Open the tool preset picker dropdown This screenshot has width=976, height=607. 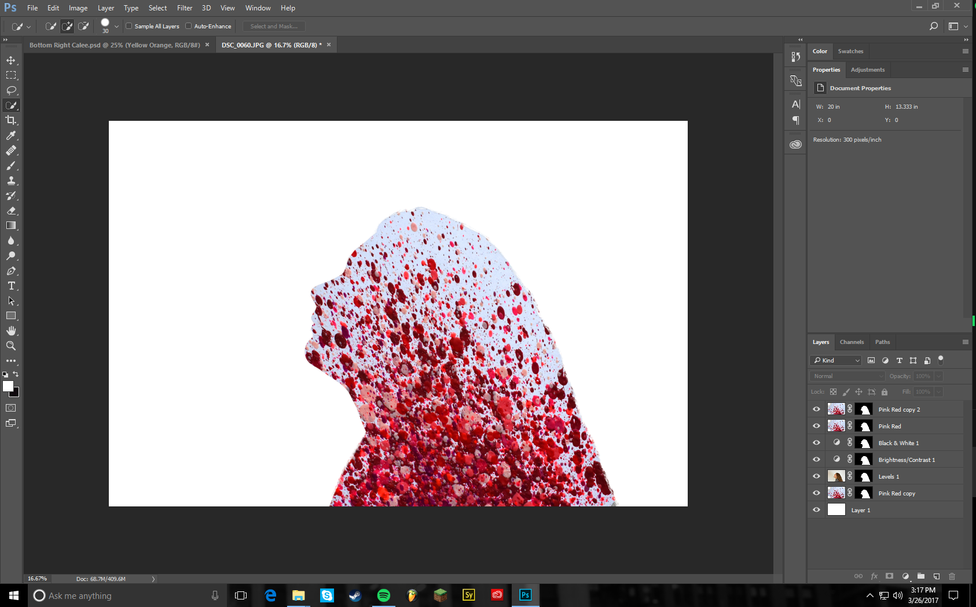pyautogui.click(x=28, y=27)
